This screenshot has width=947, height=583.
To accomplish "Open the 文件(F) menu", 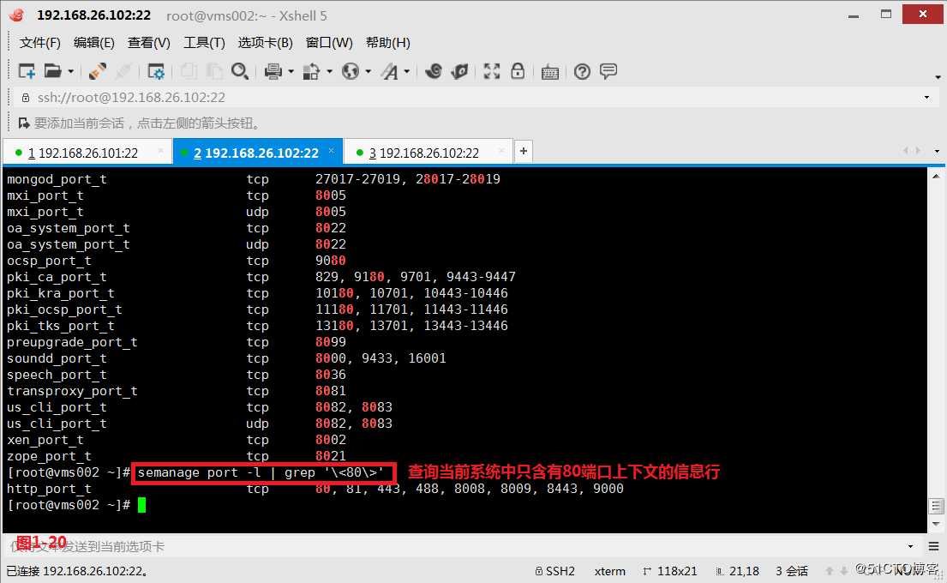I will pos(40,42).
